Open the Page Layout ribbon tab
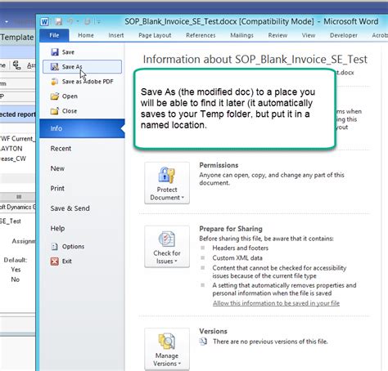Viewport: 388px width, 371px height. [155, 35]
